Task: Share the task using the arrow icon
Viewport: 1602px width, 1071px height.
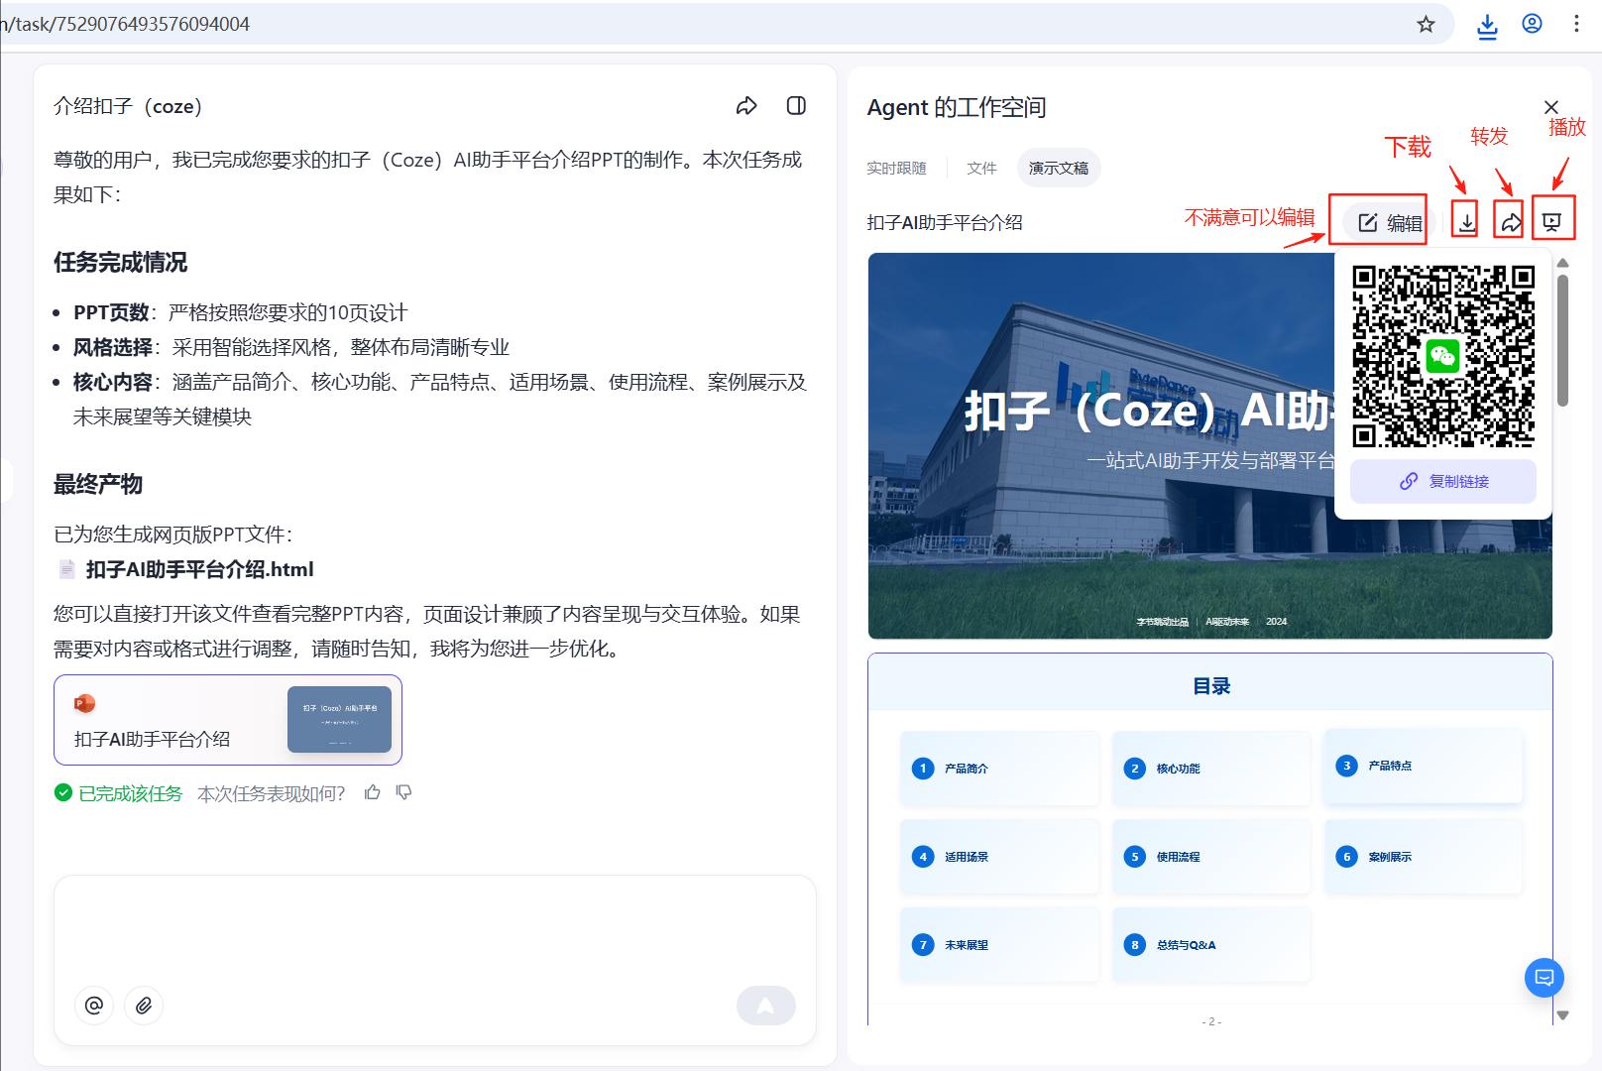Action: [746, 105]
